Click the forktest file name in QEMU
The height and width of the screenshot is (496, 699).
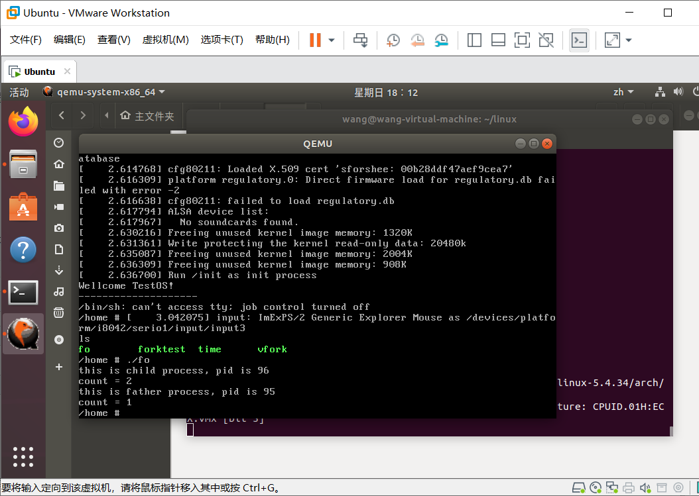[x=161, y=350]
